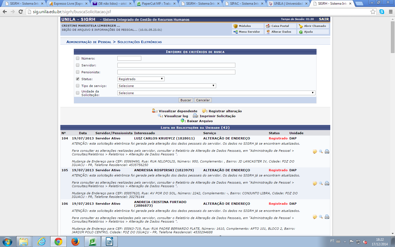
Task: Open the green P app in taskbar
Action: (92, 242)
